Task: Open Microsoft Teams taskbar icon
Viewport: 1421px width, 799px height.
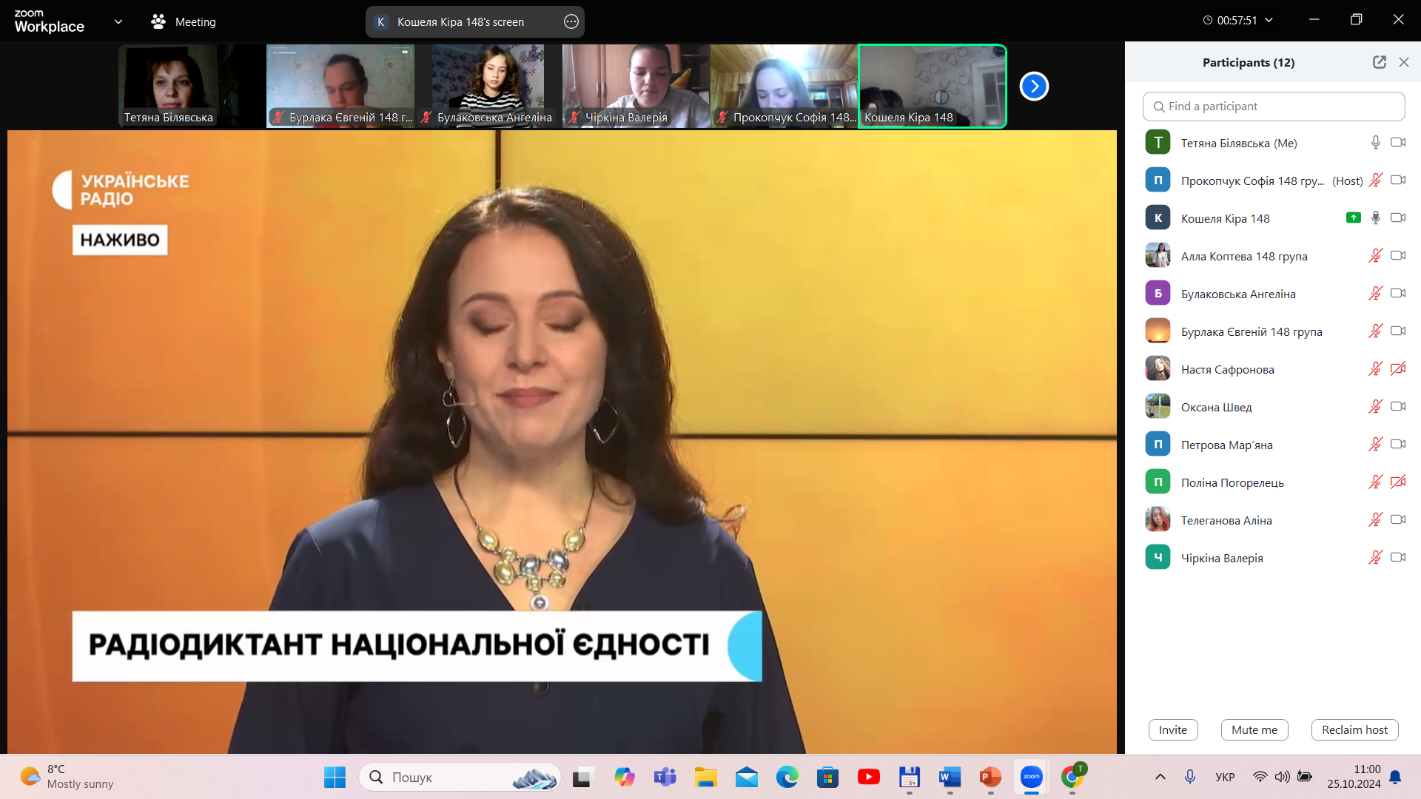Action: [665, 777]
